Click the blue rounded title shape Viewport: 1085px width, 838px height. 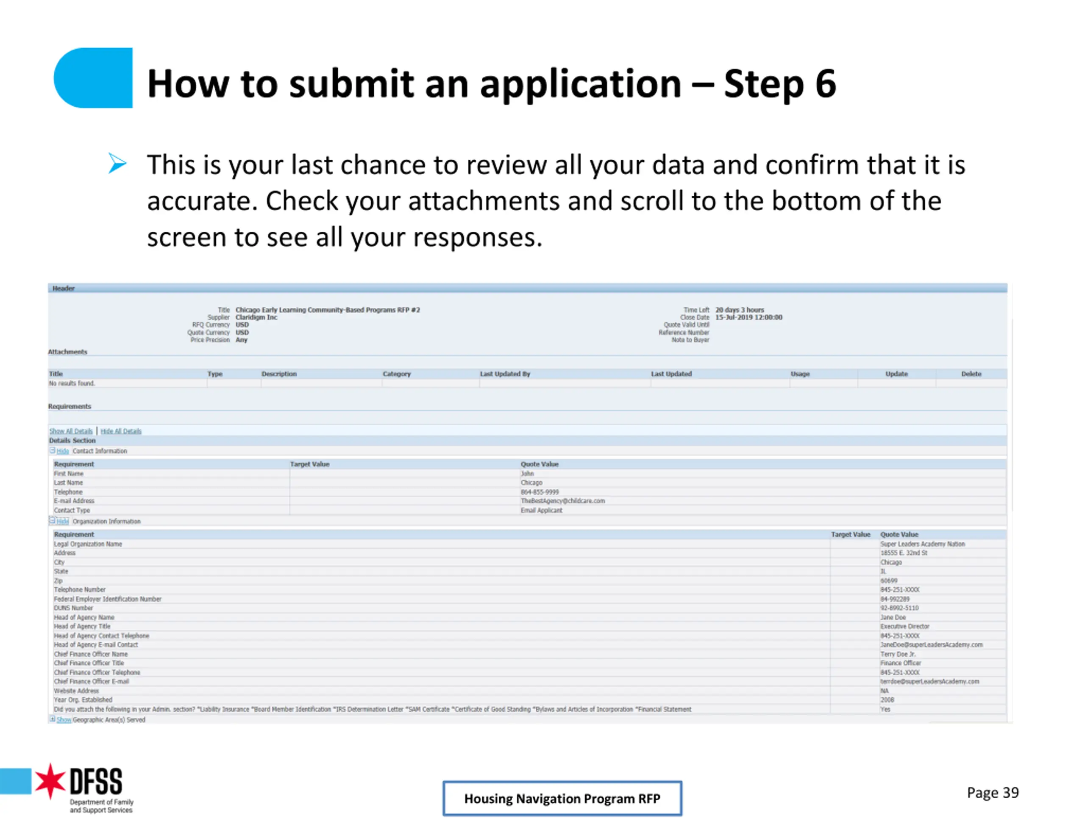(93, 78)
